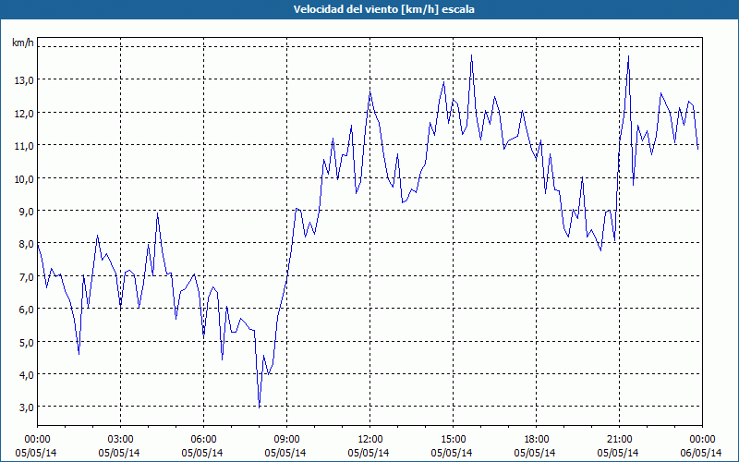Select the 05/05/14 date under 21:00
The width and height of the screenshot is (739, 462).
coord(618,453)
